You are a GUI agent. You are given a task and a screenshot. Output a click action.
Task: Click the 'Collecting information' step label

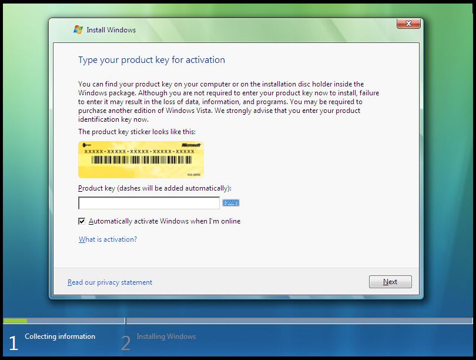click(x=60, y=336)
